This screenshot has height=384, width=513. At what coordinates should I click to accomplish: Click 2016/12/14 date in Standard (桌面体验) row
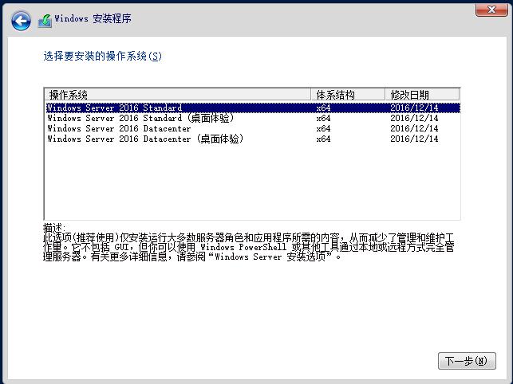414,118
